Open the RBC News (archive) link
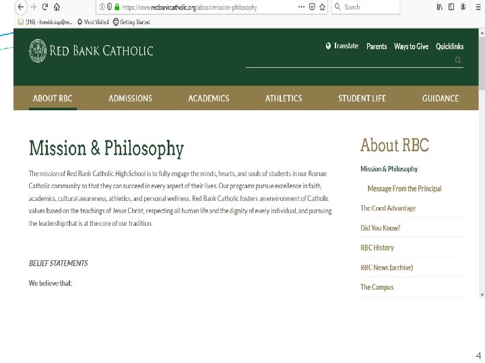The height and width of the screenshot is (363, 485). point(387,268)
